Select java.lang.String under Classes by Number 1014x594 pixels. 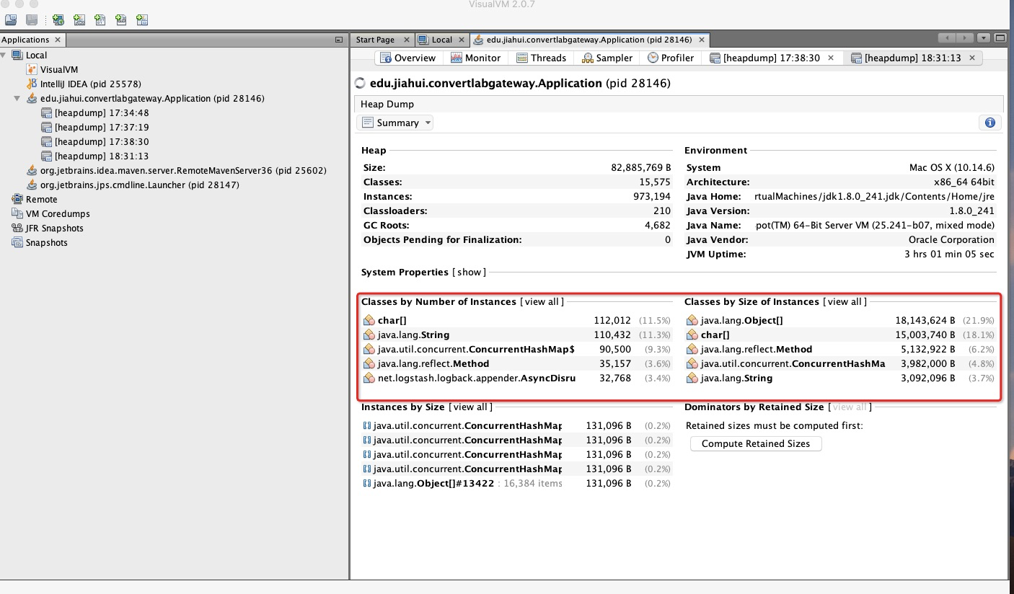(x=516, y=334)
